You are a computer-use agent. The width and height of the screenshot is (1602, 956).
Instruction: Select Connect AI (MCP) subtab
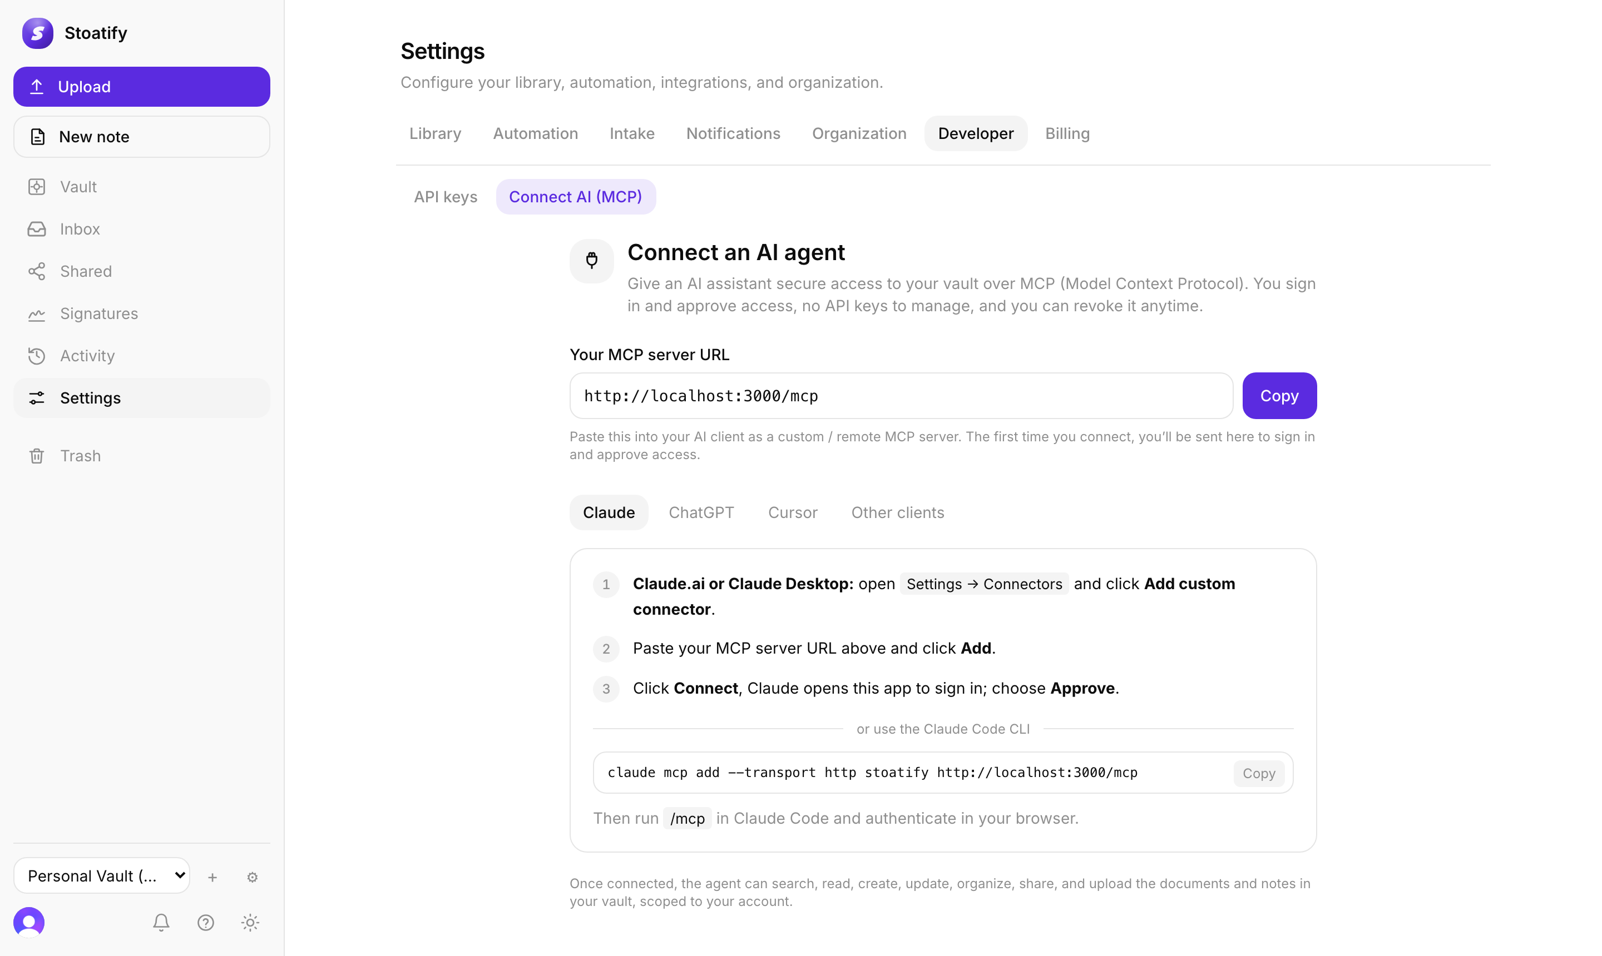575,197
